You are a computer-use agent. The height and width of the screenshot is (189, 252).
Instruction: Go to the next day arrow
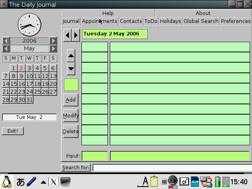click(x=76, y=35)
